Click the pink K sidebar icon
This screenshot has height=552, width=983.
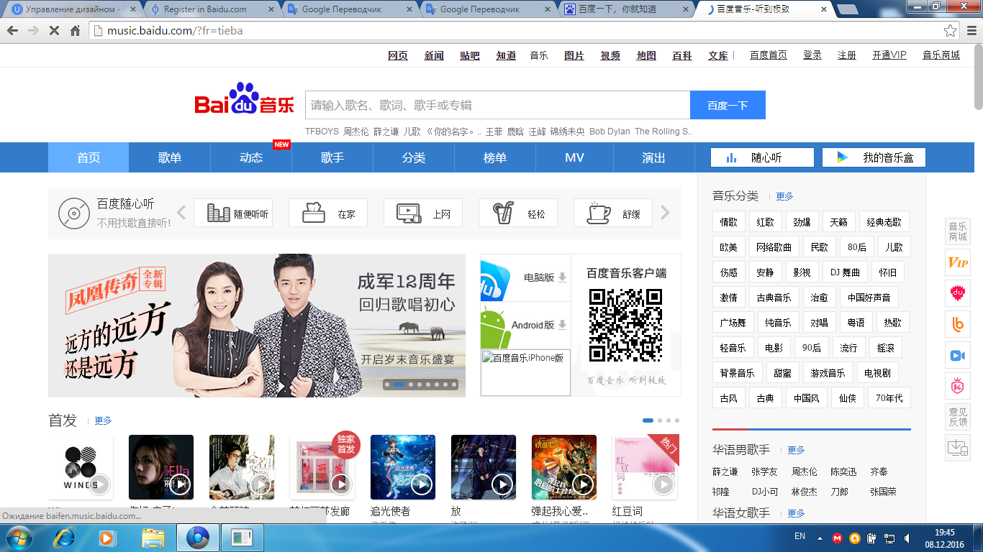tap(958, 386)
